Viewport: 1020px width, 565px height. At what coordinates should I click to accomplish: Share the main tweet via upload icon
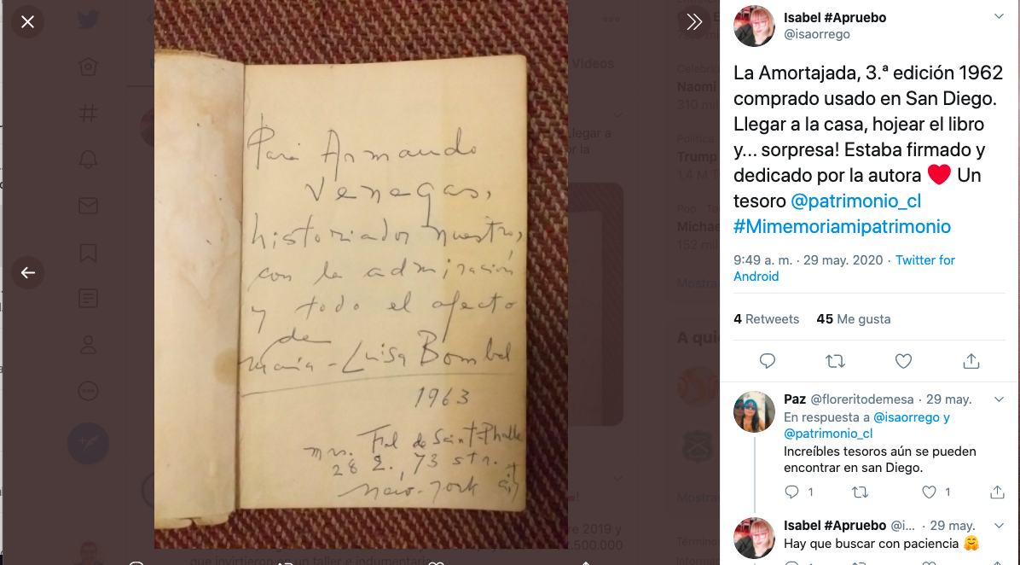click(x=971, y=361)
